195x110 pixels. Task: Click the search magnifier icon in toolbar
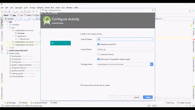point(190,11)
